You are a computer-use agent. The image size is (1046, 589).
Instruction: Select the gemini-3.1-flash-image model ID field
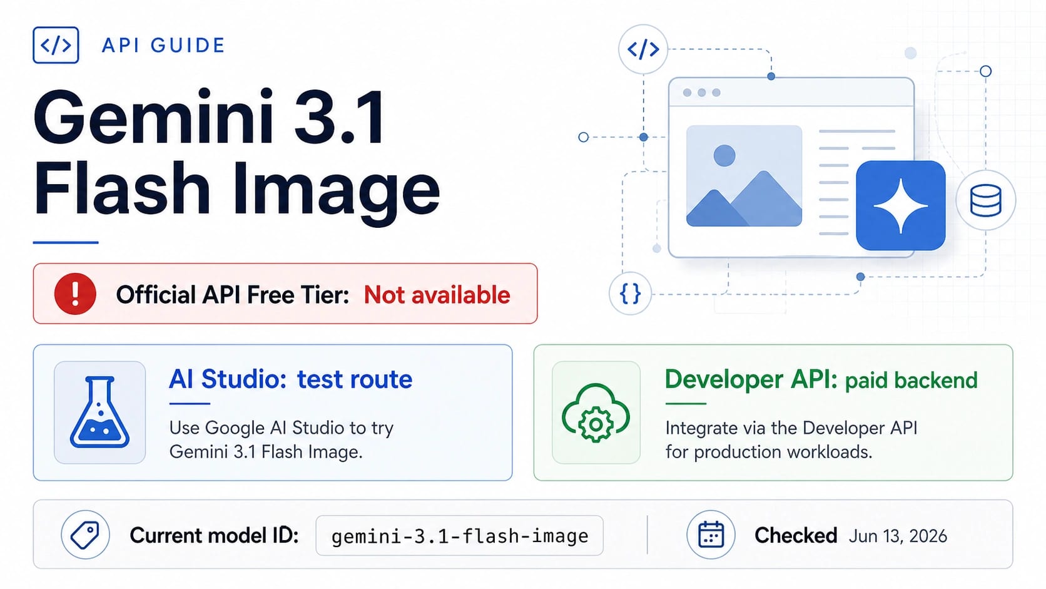pos(460,536)
